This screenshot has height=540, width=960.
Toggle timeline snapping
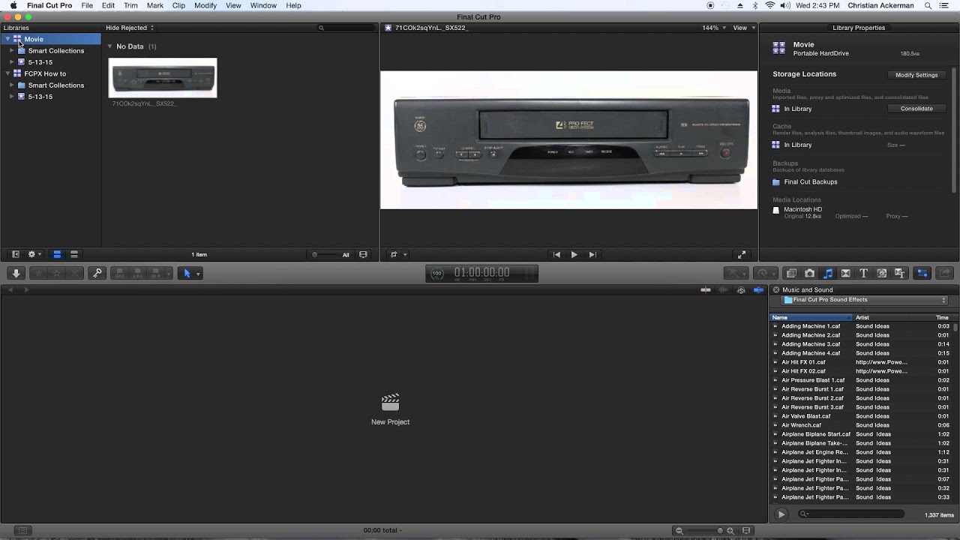coord(758,290)
